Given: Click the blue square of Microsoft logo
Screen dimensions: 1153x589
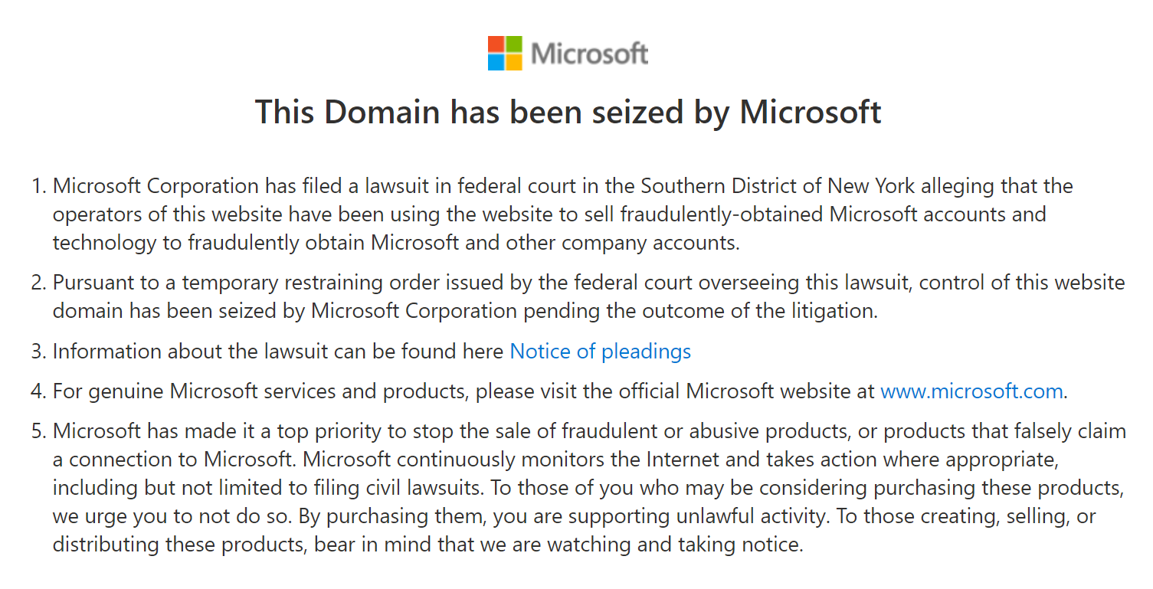Looking at the screenshot, I should [496, 62].
